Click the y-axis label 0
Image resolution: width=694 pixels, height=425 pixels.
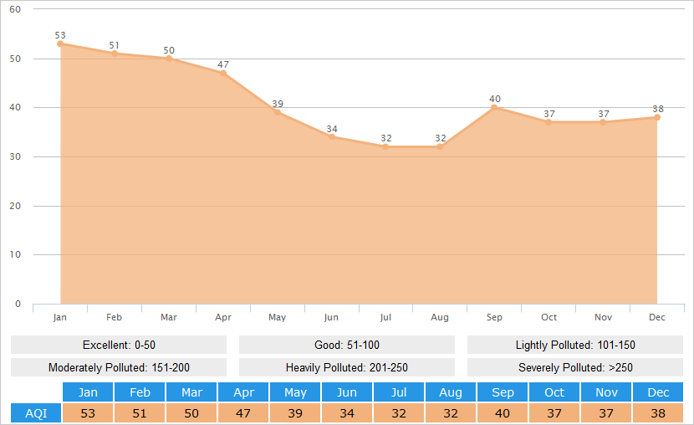(x=18, y=304)
